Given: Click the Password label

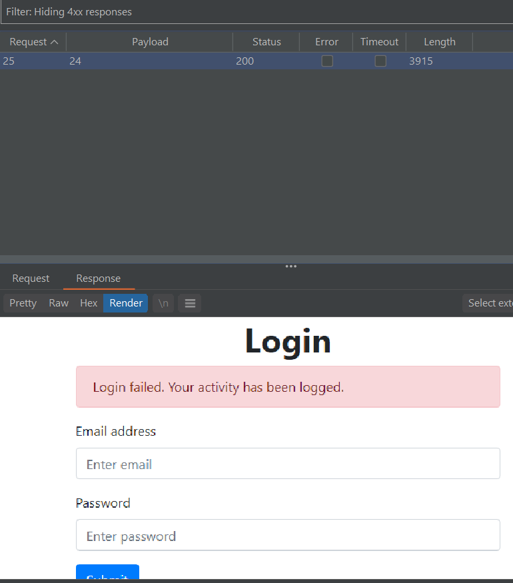Looking at the screenshot, I should tap(103, 503).
